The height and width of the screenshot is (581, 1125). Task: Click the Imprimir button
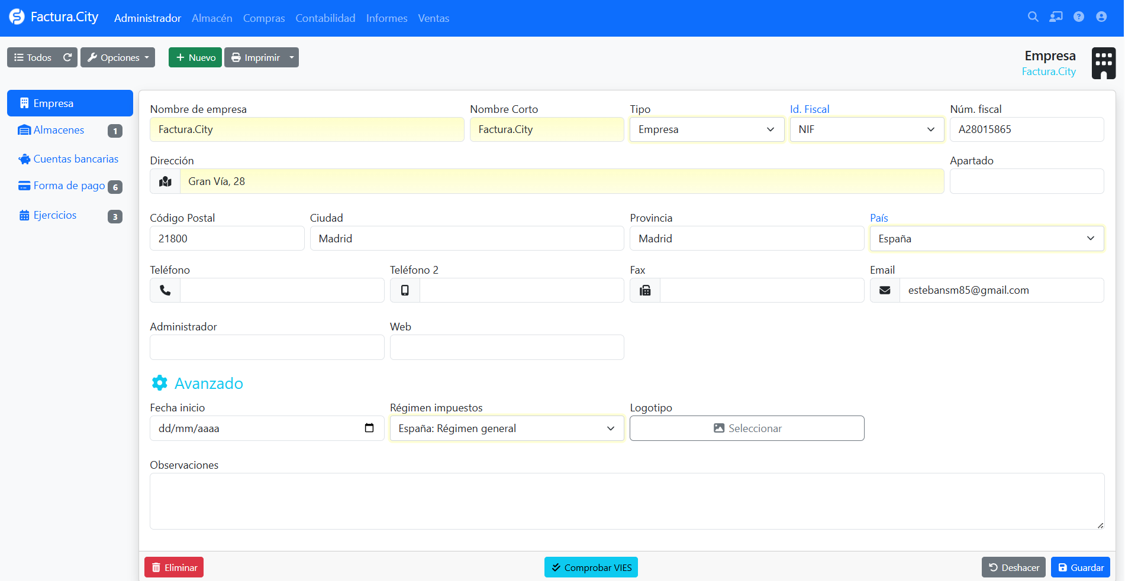[x=255, y=57]
